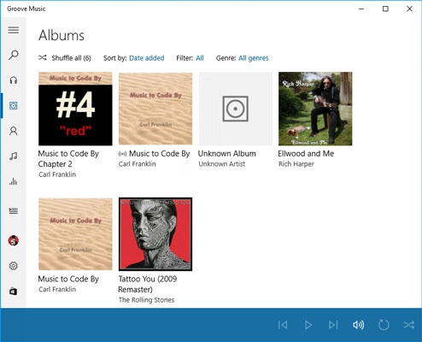Viewport: 422px width, 342px height.
Task: Maximize the Groove Music window
Action: point(385,9)
